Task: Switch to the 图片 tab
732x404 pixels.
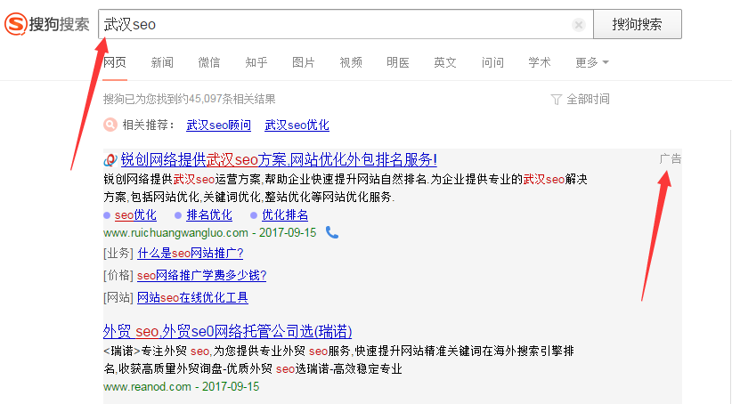Action: [x=304, y=62]
